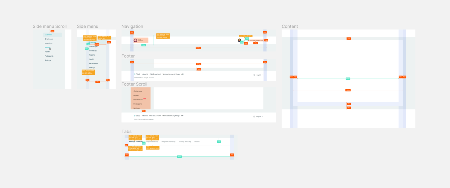Click the user avatar in Navigation bar

[x=239, y=40]
